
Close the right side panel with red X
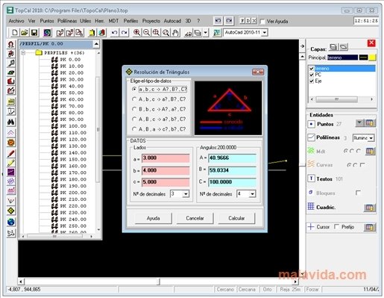coord(371,43)
